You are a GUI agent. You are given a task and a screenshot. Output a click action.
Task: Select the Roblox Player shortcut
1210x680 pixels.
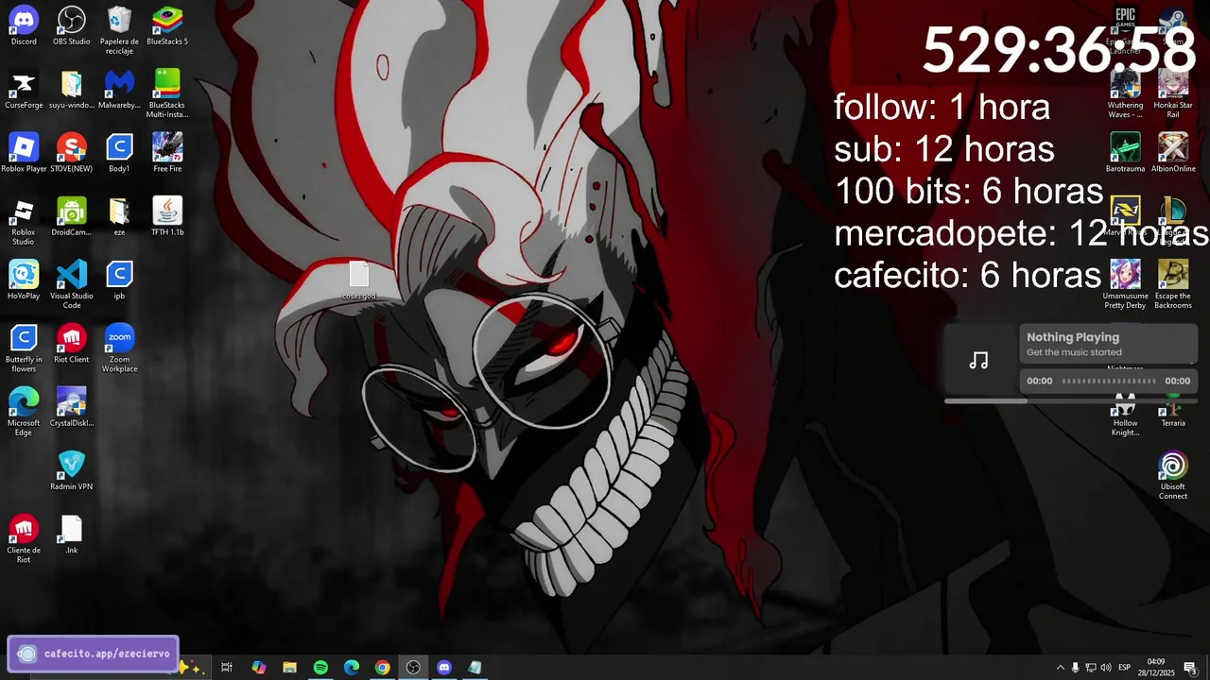(x=24, y=153)
